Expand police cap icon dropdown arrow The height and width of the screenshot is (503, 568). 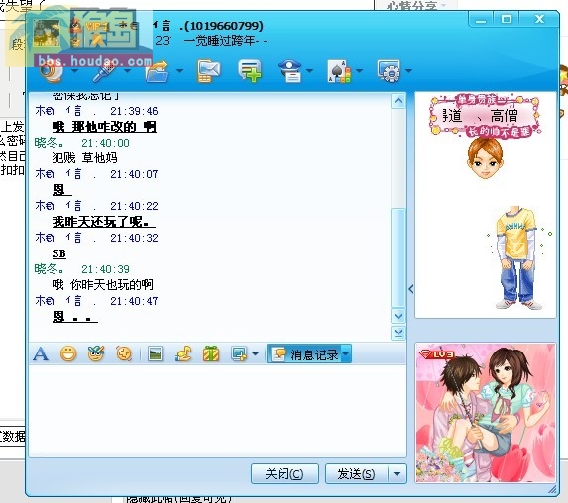click(310, 71)
